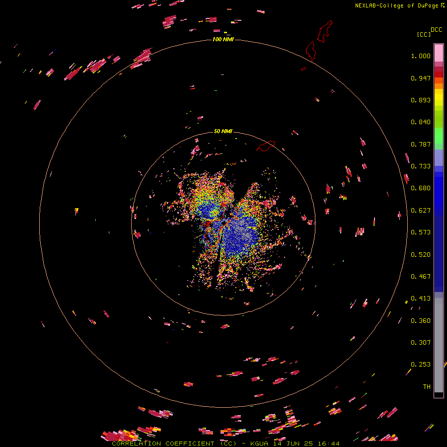The width and height of the screenshot is (447, 447).
Task: Click the KGUA station identifier in the caption
Action: (x=259, y=444)
